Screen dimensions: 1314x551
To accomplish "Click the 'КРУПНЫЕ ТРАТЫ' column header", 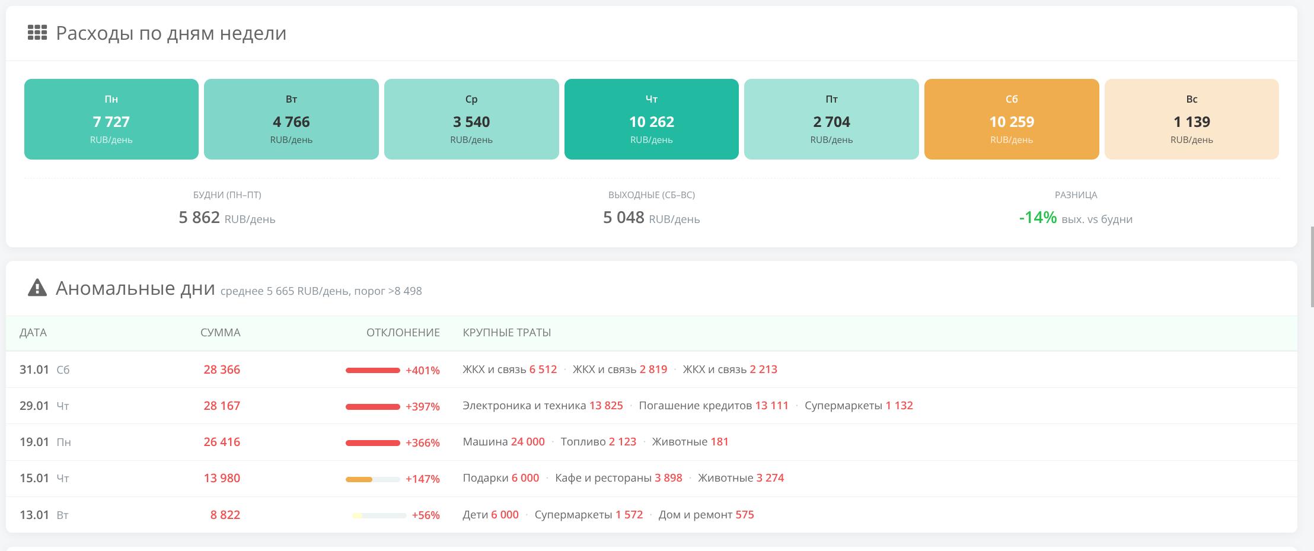I will point(506,333).
